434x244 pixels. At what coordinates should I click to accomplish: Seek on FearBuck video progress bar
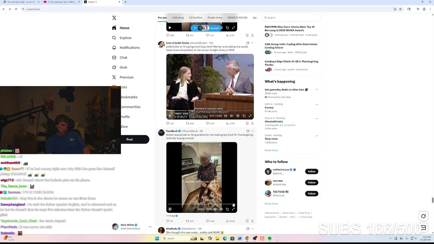click(x=201, y=204)
